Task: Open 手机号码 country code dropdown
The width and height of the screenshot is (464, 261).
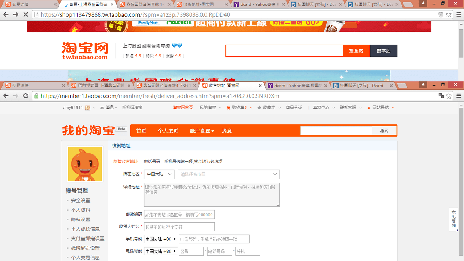Action: point(161,239)
